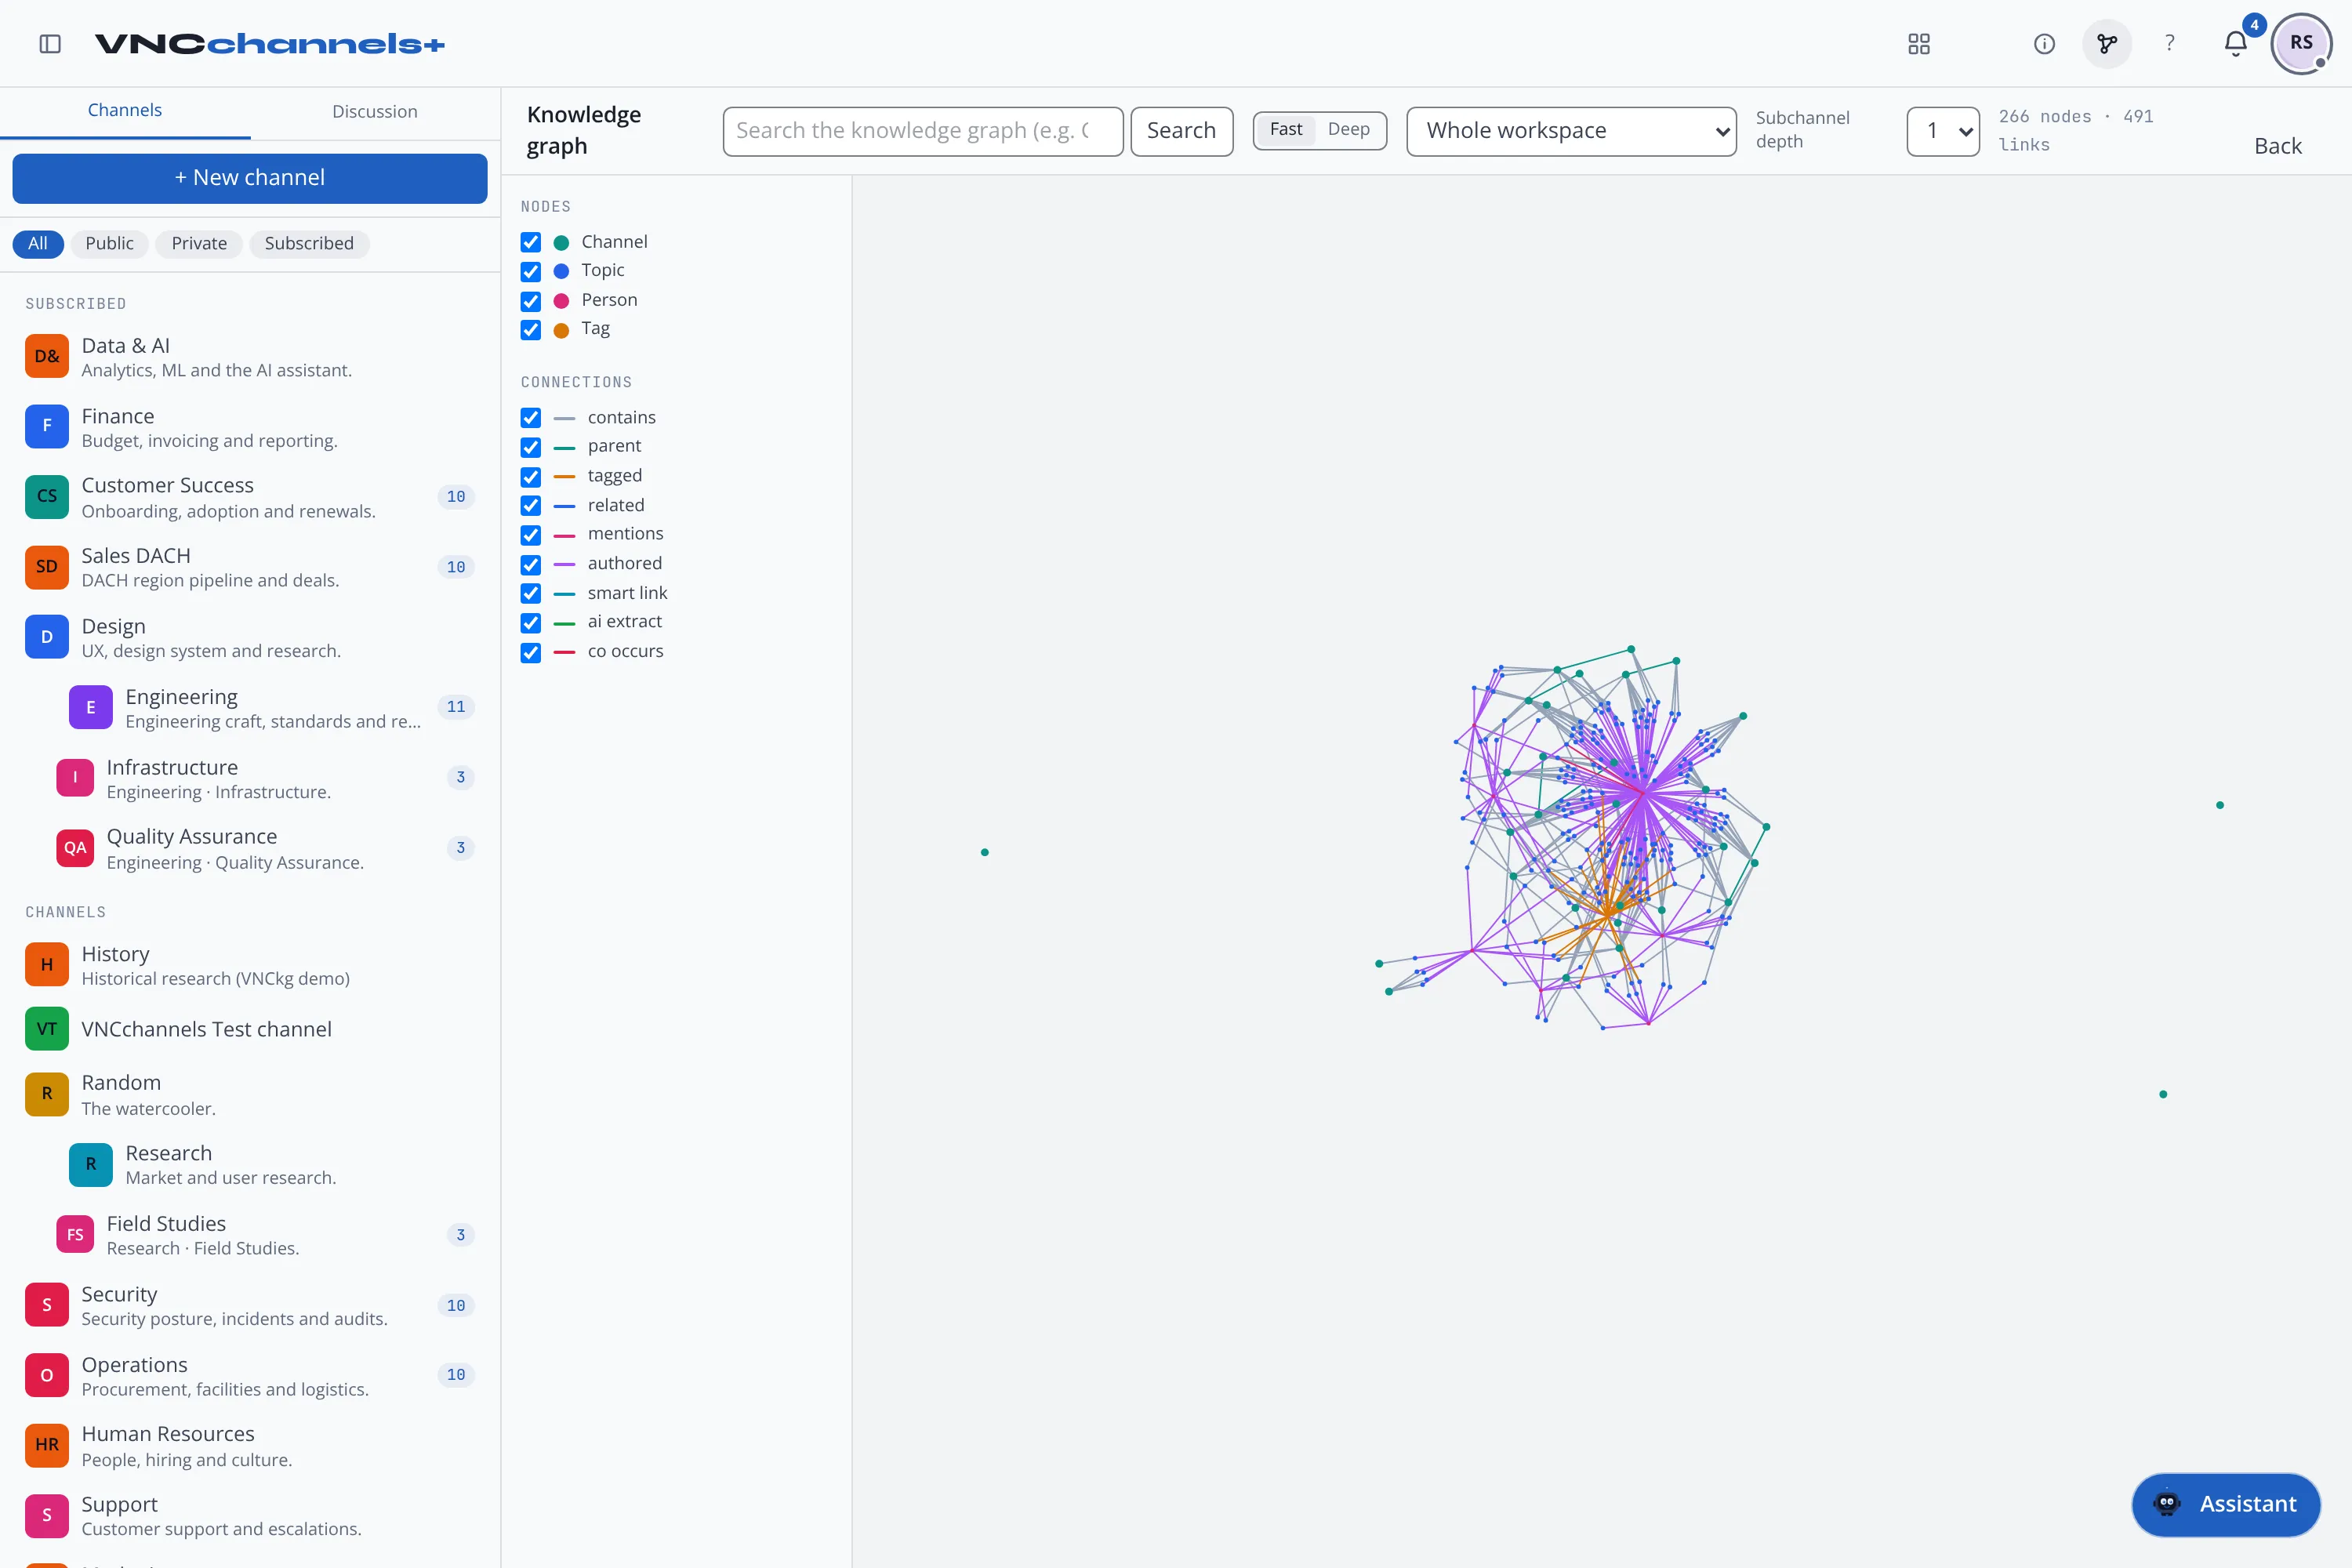Toggle the sidebar panel icon
The height and width of the screenshot is (1568, 2352).
point(50,44)
